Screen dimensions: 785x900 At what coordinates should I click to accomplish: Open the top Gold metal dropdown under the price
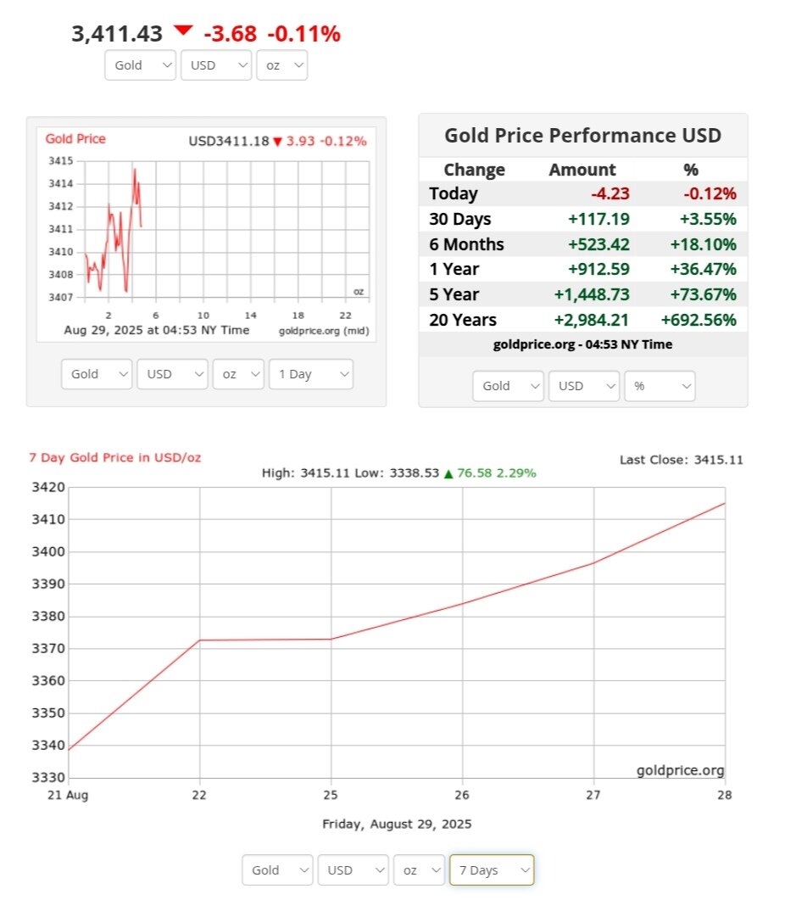pyautogui.click(x=140, y=65)
